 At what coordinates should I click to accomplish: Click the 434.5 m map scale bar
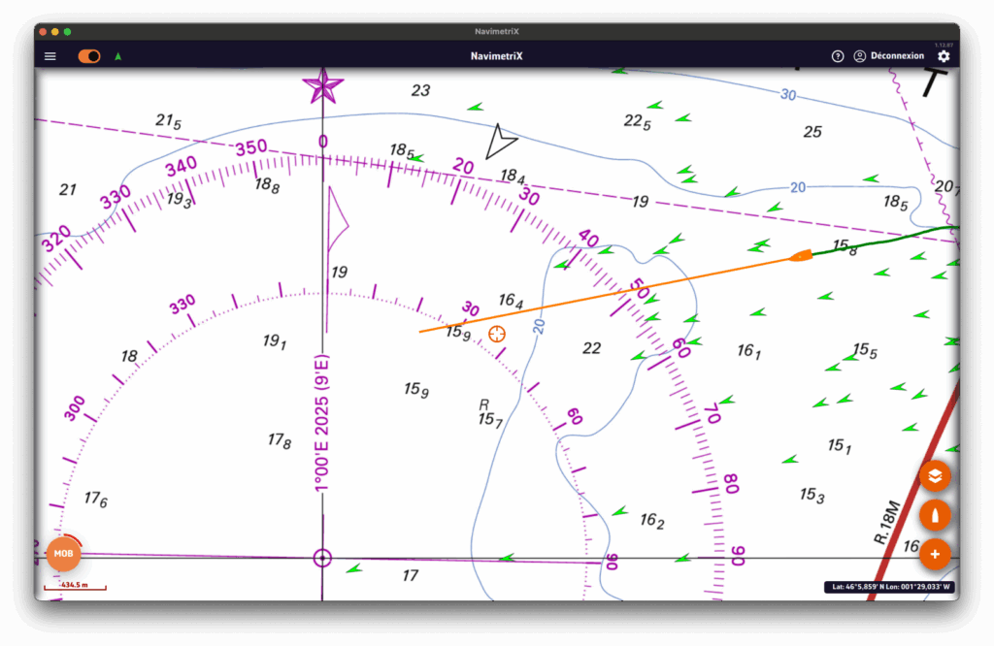point(75,586)
